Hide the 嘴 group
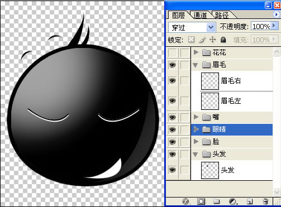The image size is (281, 207). pyautogui.click(x=172, y=117)
